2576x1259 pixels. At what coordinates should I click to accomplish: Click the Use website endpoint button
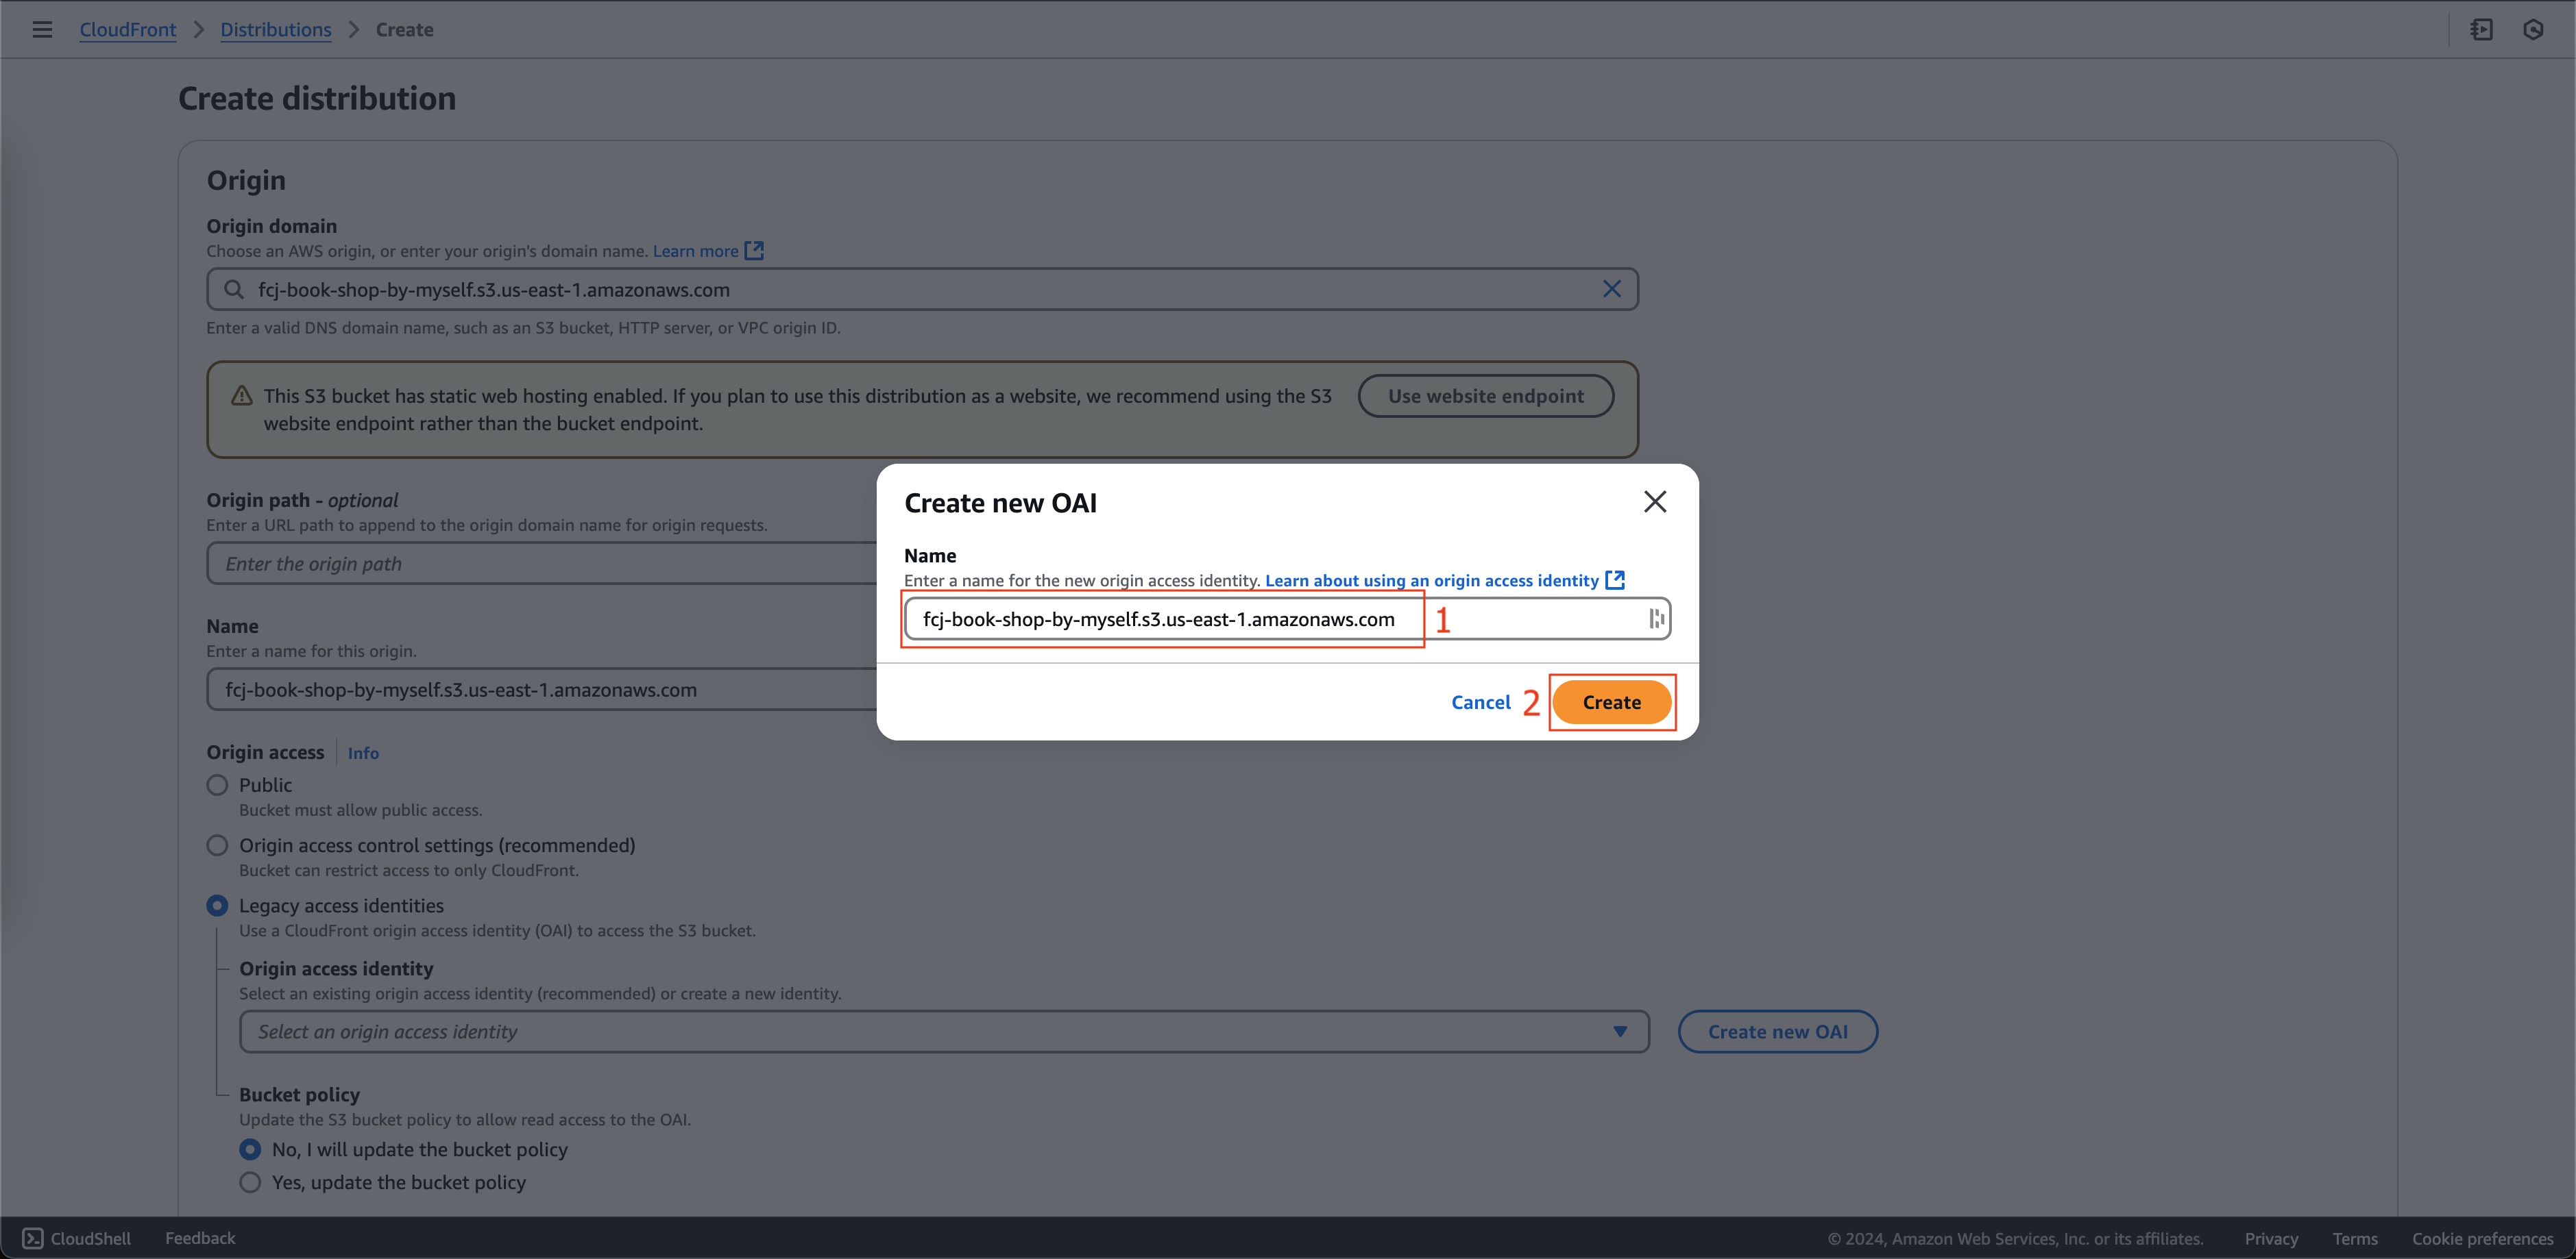1485,396
